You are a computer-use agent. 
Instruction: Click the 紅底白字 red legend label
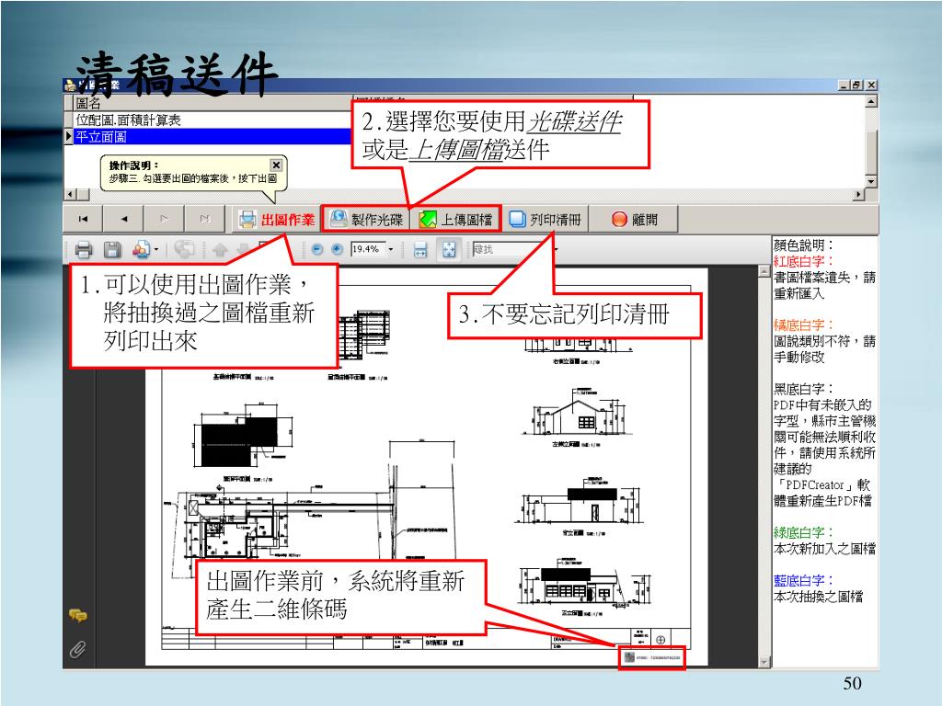pos(804,261)
